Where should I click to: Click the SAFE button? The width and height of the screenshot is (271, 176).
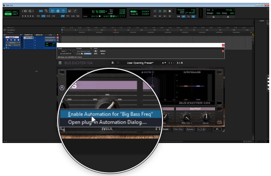point(96,54)
